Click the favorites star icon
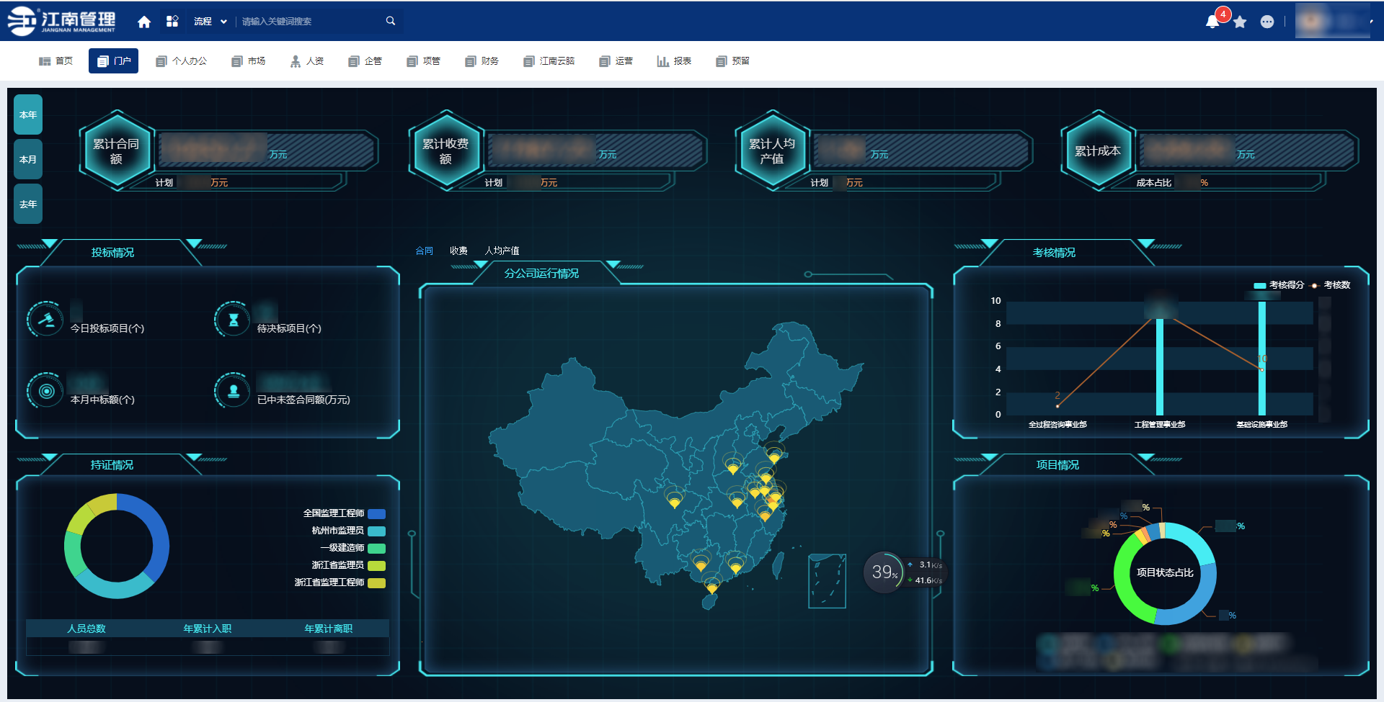 tap(1240, 22)
